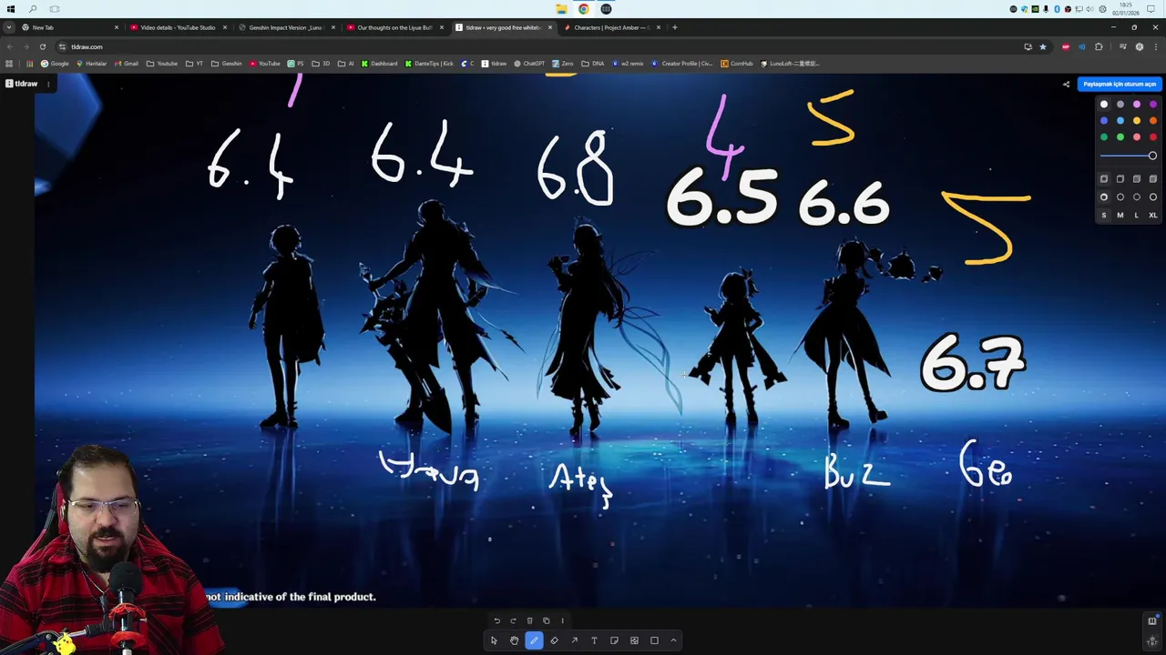Switch to Video details YouTube Studio tab
This screenshot has height=655, width=1166.
[x=178, y=27]
